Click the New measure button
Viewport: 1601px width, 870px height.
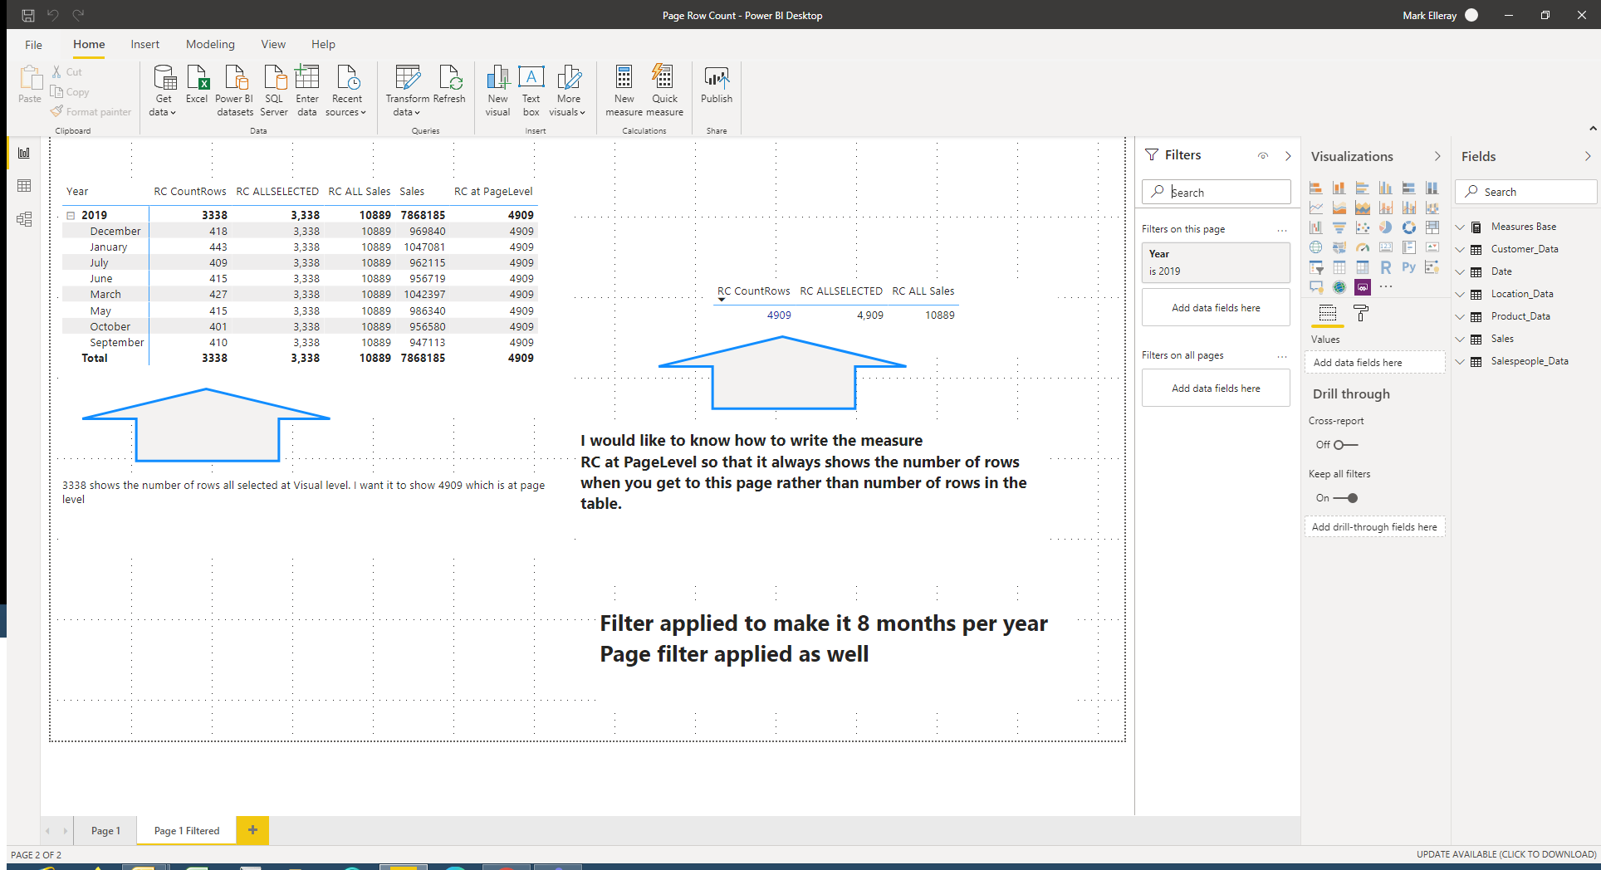tap(624, 90)
